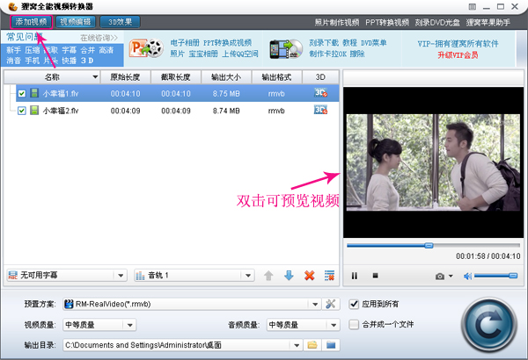The width and height of the screenshot is (528, 360).
Task: Open the 输出目录 path dropdown
Action: coord(182,345)
